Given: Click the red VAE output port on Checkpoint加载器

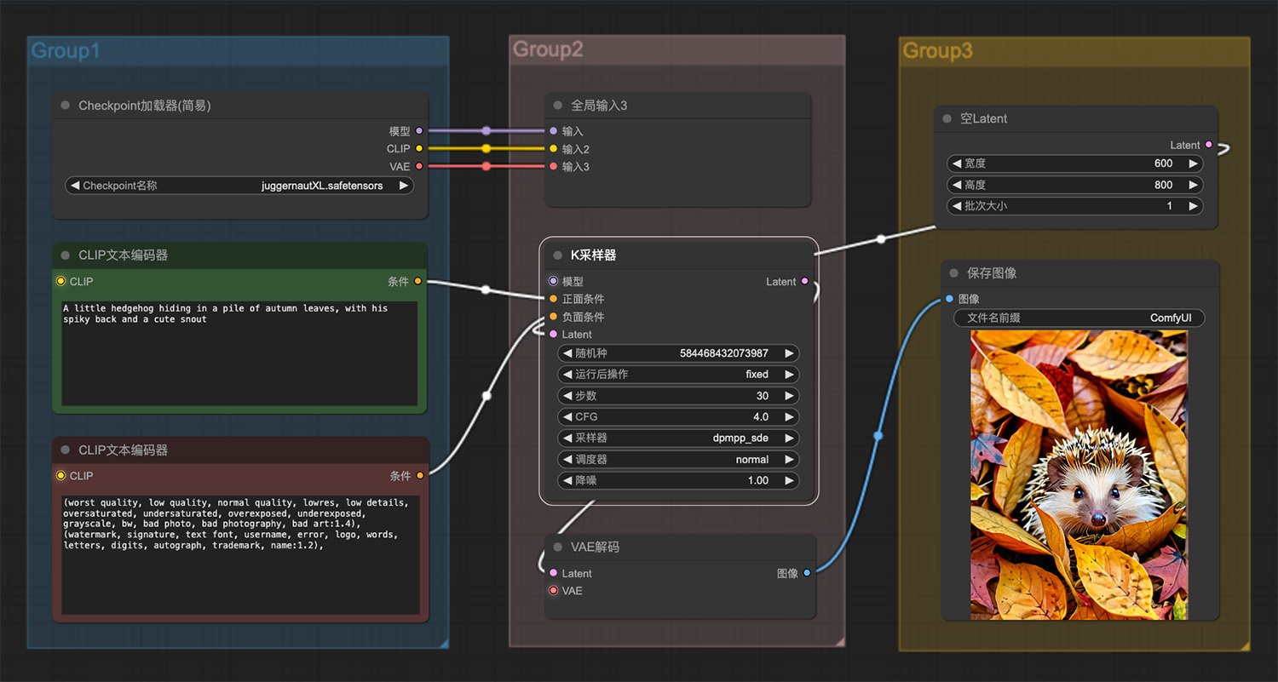Looking at the screenshot, I should click(x=419, y=166).
